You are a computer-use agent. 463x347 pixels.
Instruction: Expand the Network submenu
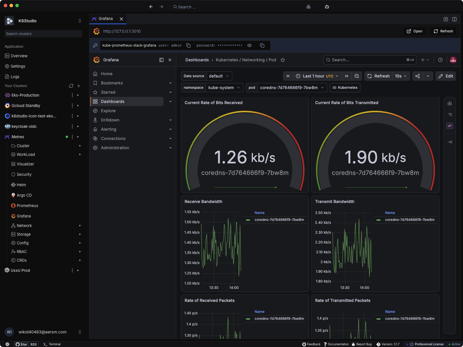coord(80,226)
